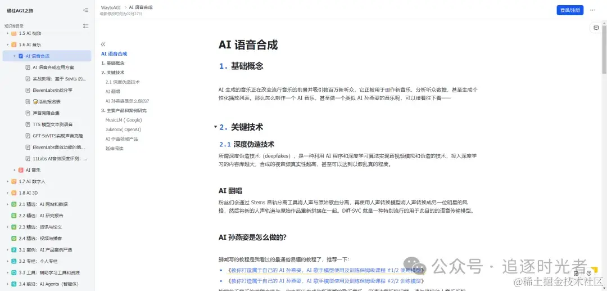Expand 3.3 工具：辅助学习工具和资源 node
The image size is (607, 291).
pyautogui.click(x=7, y=273)
